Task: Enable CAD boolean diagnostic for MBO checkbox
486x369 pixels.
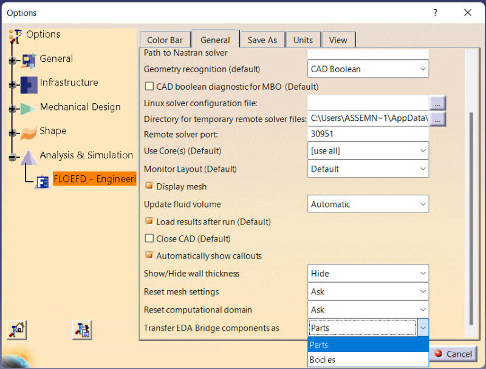Action: coord(149,87)
